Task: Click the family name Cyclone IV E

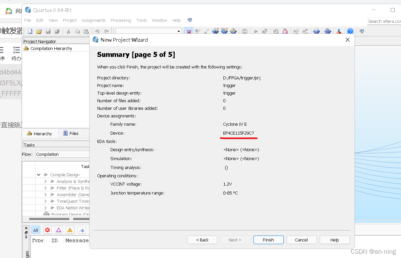Action: pyautogui.click(x=235, y=124)
